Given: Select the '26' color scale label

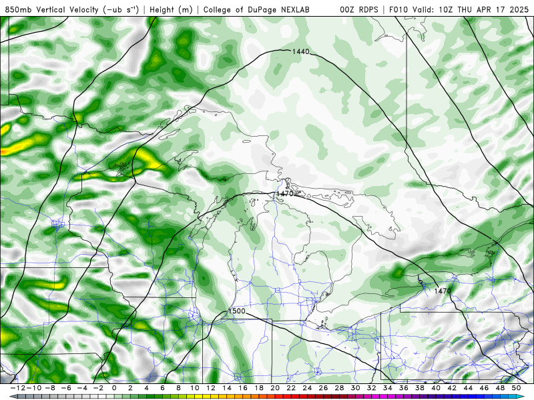Looking at the screenshot, I should [323, 388].
